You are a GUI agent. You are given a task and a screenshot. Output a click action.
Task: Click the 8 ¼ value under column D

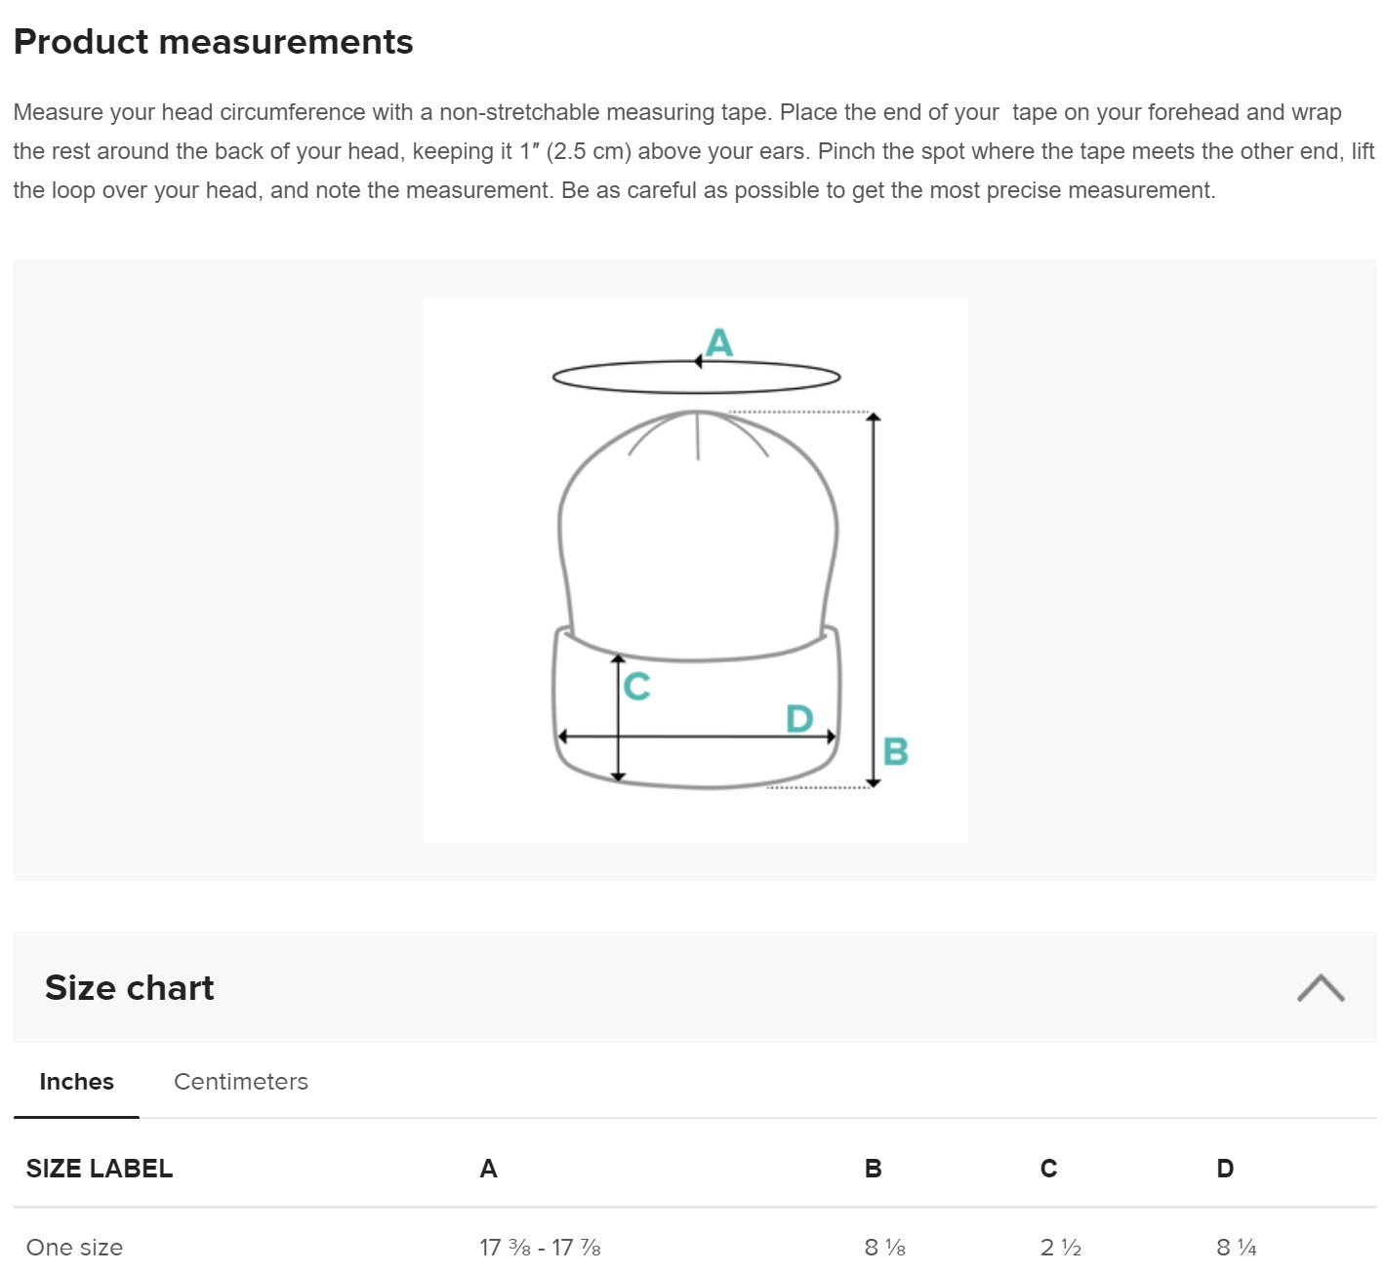point(1236,1247)
